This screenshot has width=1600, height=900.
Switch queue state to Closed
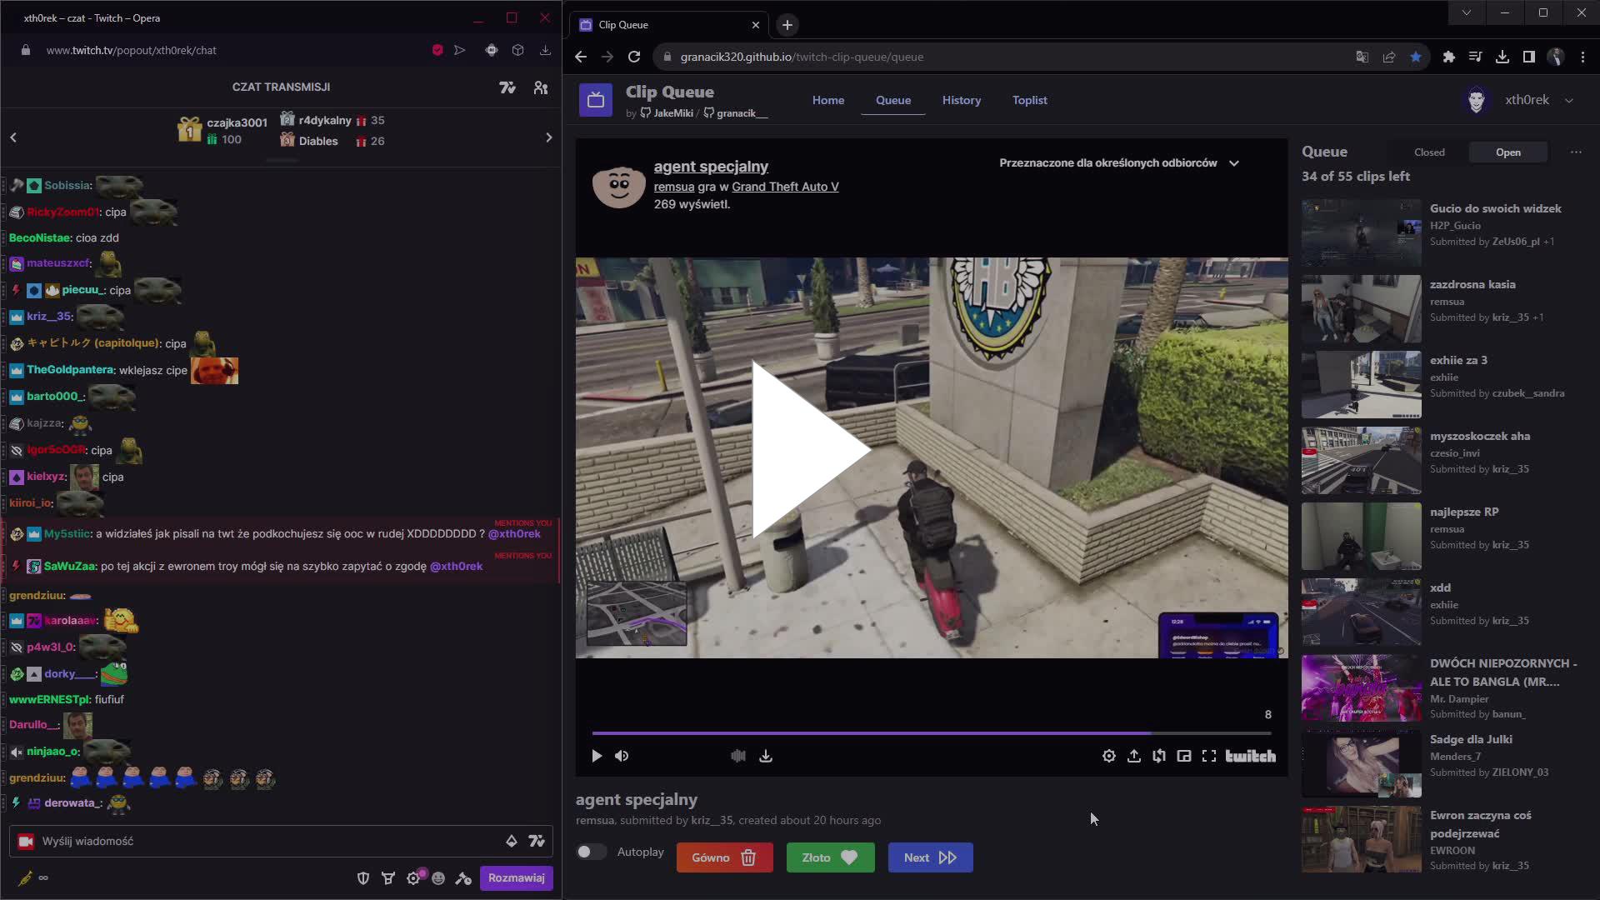(x=1428, y=152)
